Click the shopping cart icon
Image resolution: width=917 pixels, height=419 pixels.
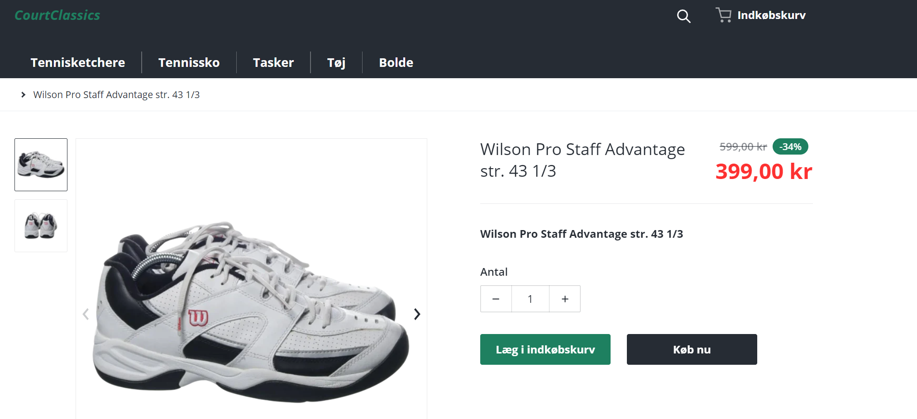pos(723,15)
